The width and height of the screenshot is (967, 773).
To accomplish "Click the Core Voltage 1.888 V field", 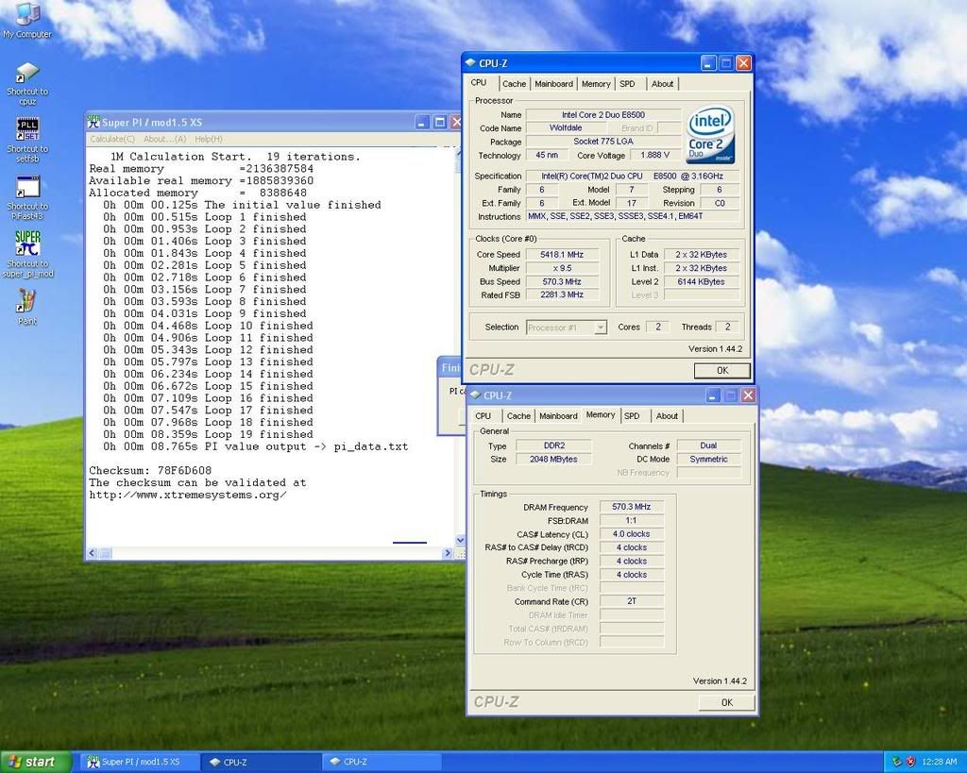I will [655, 156].
